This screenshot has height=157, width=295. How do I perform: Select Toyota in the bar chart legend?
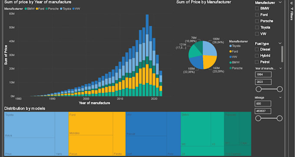(66, 9)
